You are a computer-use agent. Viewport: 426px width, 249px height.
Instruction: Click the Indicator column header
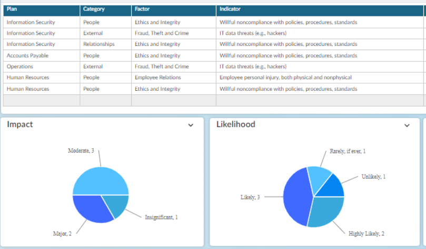pyautogui.click(x=320, y=11)
